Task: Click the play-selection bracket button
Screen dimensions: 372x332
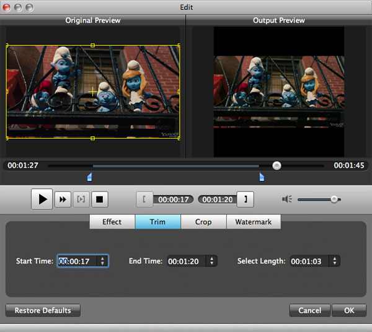Action: (x=81, y=199)
